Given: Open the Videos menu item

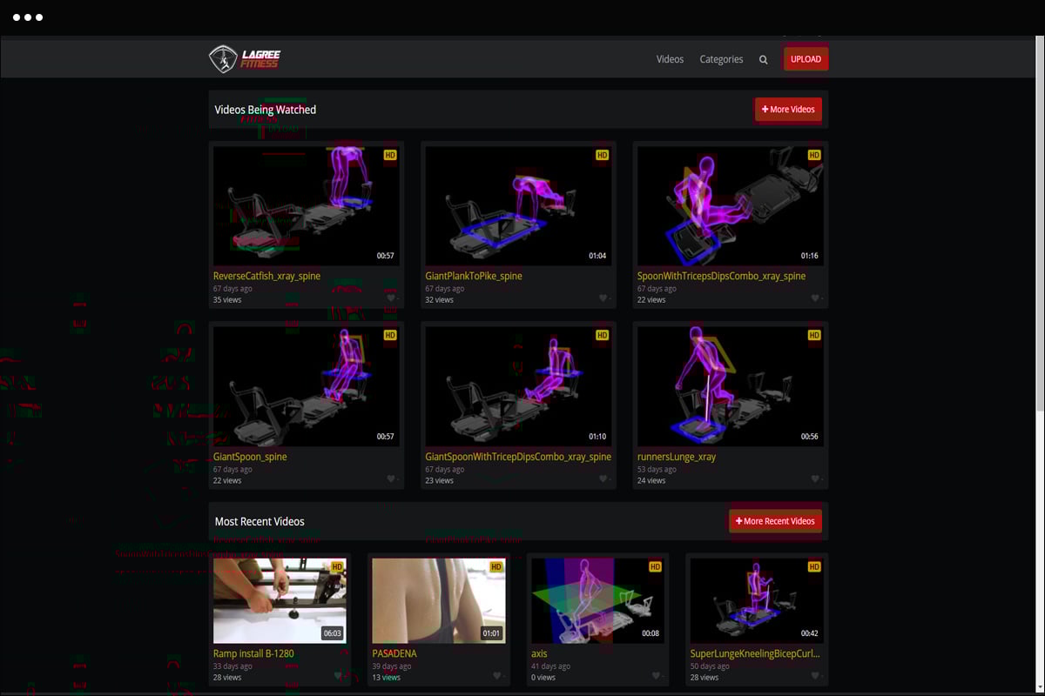Looking at the screenshot, I should [x=670, y=59].
